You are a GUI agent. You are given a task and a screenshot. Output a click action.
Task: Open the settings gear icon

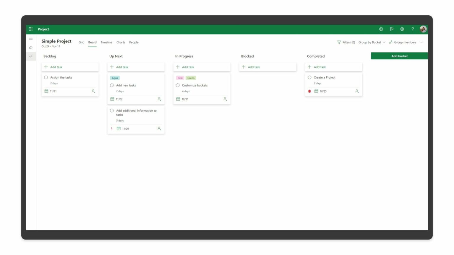tap(402, 29)
